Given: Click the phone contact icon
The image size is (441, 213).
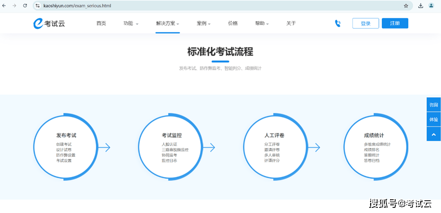Looking at the screenshot, I should click(x=338, y=23).
